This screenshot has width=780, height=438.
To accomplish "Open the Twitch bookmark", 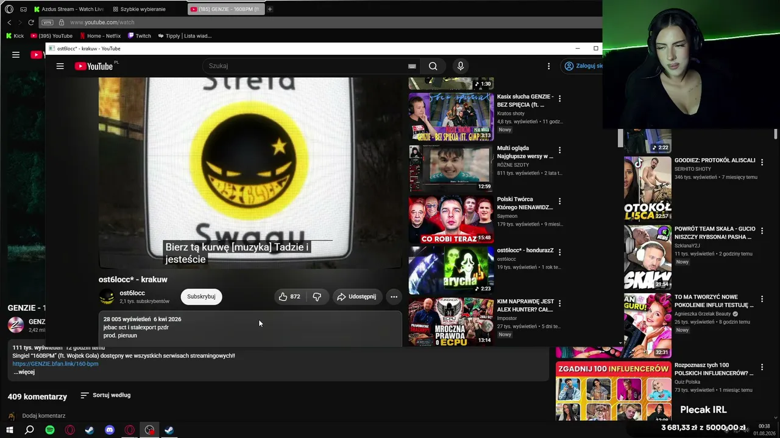I will [139, 36].
